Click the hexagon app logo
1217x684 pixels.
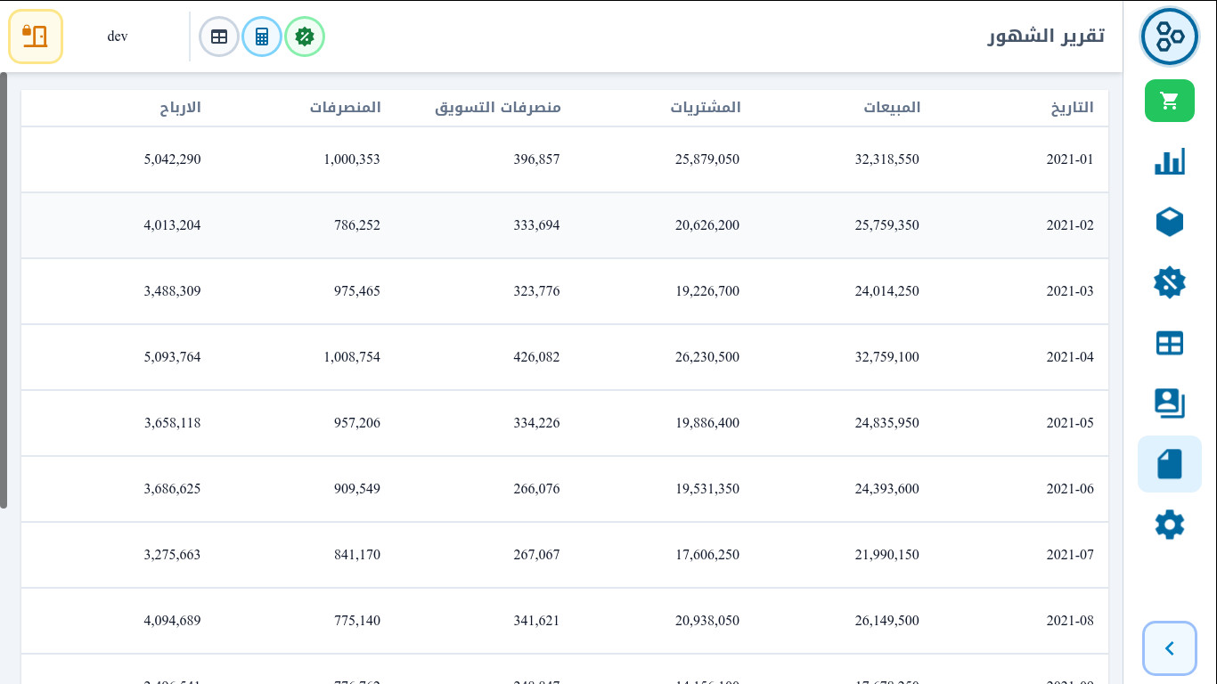(x=1169, y=37)
